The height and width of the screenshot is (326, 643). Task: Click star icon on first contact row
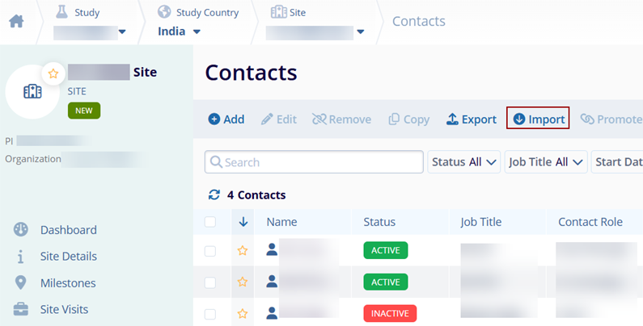(x=242, y=251)
